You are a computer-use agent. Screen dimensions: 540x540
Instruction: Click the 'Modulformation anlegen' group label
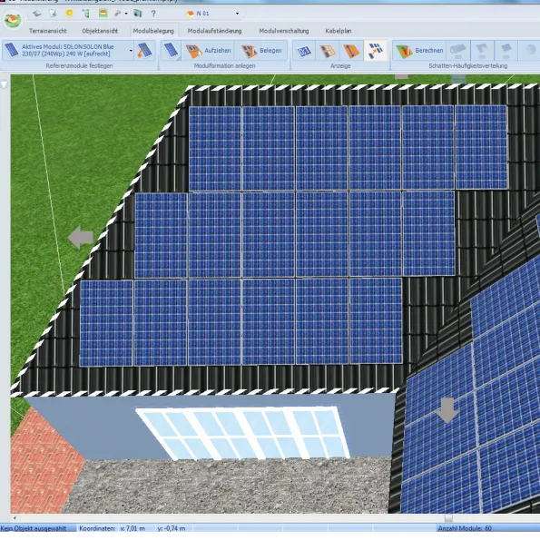click(224, 65)
